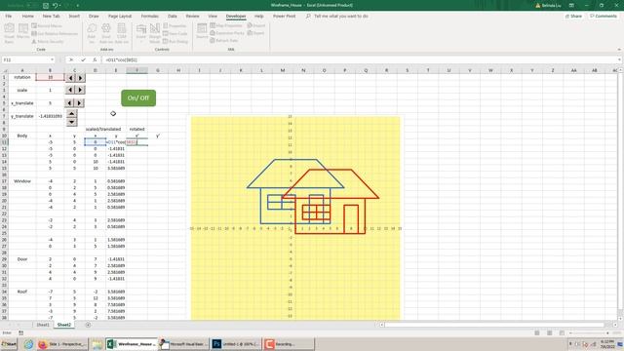The width and height of the screenshot is (624, 351).
Task: Select the rotation value cell B1
Action: click(50, 77)
